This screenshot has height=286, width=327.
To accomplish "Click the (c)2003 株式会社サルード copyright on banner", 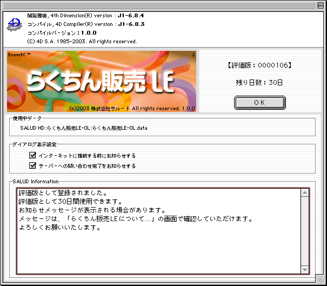I will point(132,109).
